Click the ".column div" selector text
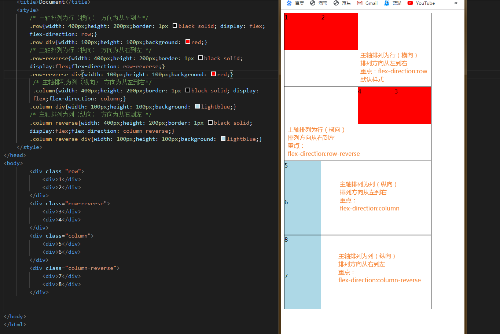The width and height of the screenshot is (500, 334). pyautogui.click(x=47, y=107)
